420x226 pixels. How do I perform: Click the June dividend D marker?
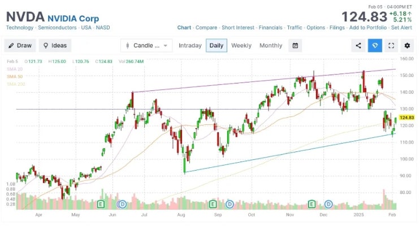pyautogui.click(x=122, y=203)
